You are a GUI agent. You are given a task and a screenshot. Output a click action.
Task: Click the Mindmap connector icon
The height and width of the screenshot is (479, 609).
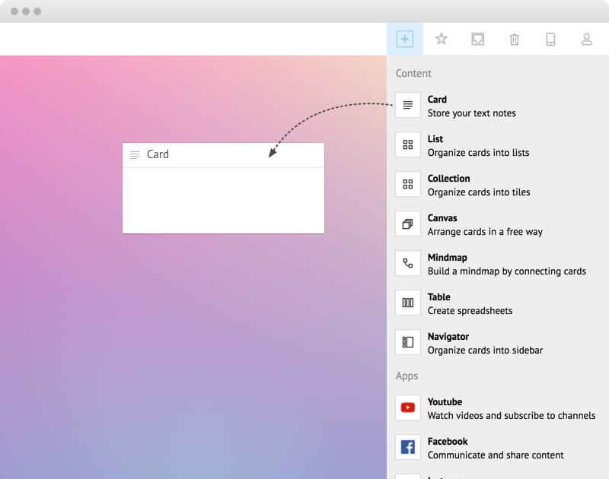pos(408,263)
